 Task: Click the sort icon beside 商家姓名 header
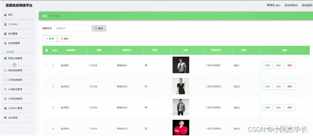point(134,51)
